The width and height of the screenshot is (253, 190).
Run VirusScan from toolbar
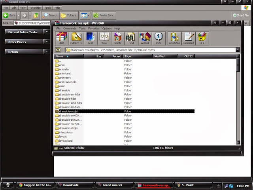pos(174,38)
